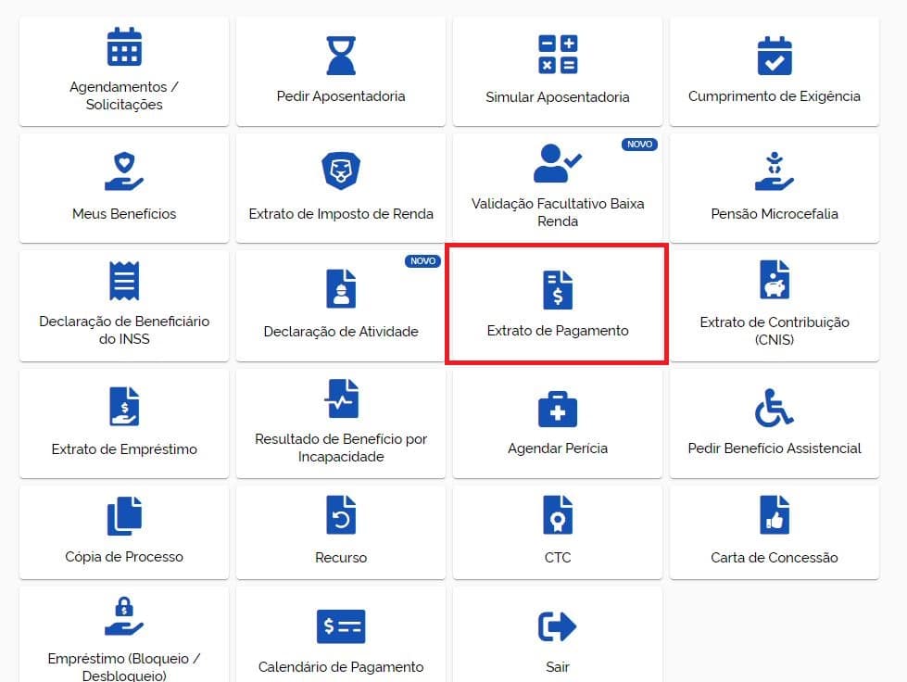Image resolution: width=907 pixels, height=682 pixels.
Task: Click the NOVO badge on Validação Facultativo
Action: [x=639, y=144]
